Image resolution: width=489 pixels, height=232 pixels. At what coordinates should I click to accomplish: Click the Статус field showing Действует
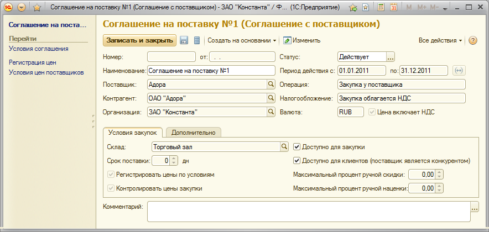pyautogui.click(x=362, y=57)
